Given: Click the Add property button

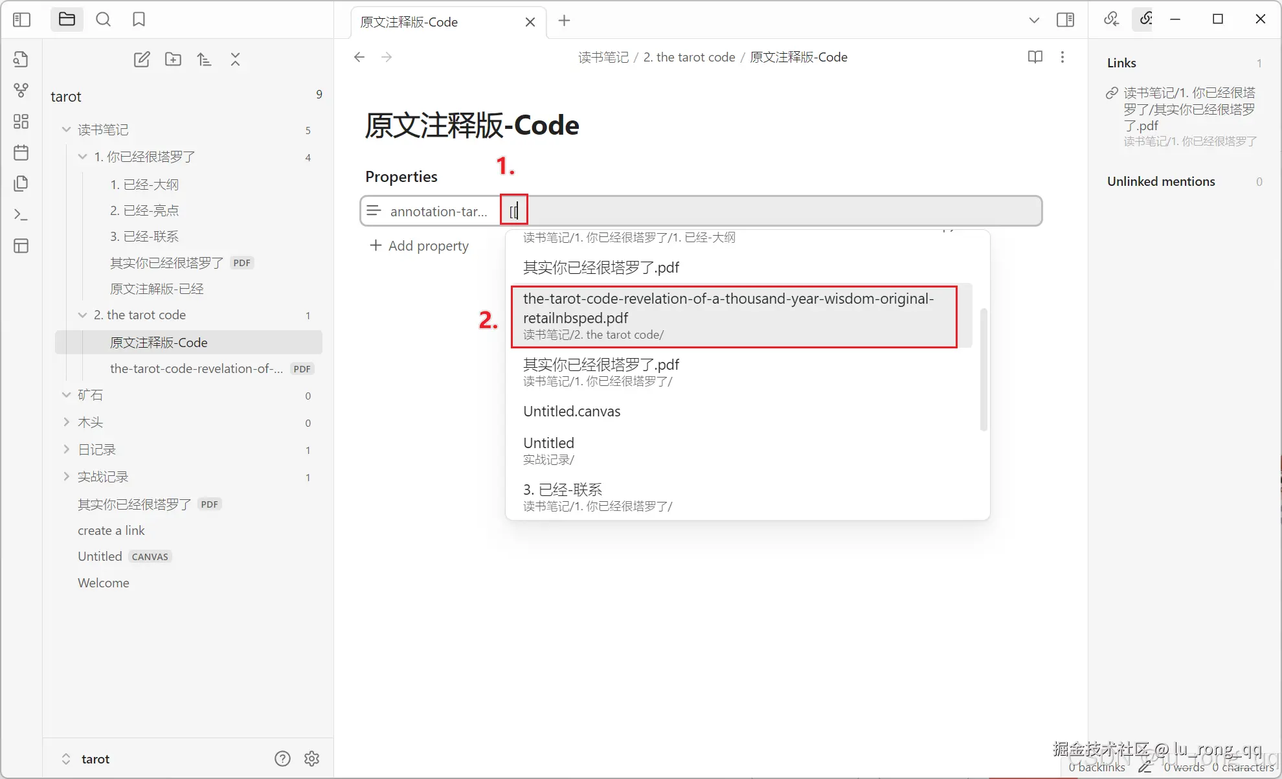Looking at the screenshot, I should click(419, 245).
